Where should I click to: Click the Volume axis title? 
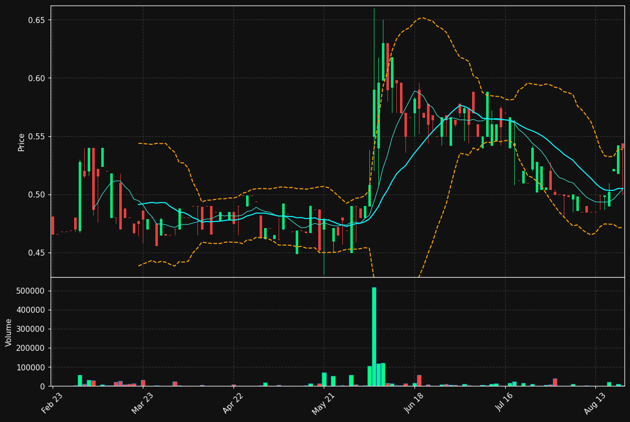[9, 332]
